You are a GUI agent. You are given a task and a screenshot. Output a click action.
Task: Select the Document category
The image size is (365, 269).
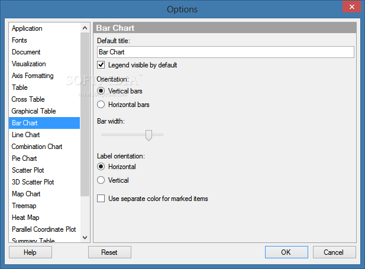tap(44, 52)
